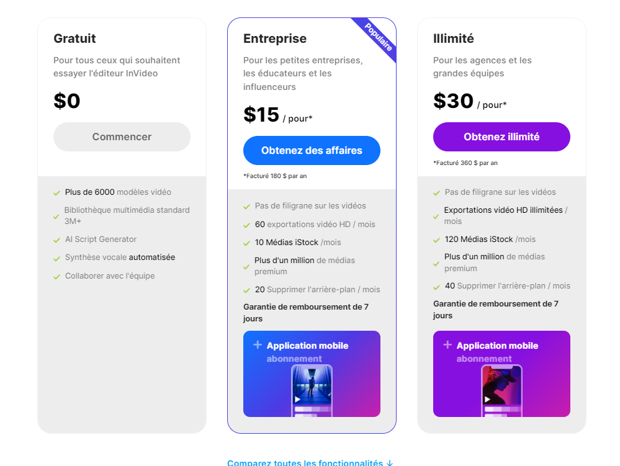This screenshot has height=466, width=620.
Task: Click the Illimité Application mobile abonnement card
Action: click(x=501, y=374)
